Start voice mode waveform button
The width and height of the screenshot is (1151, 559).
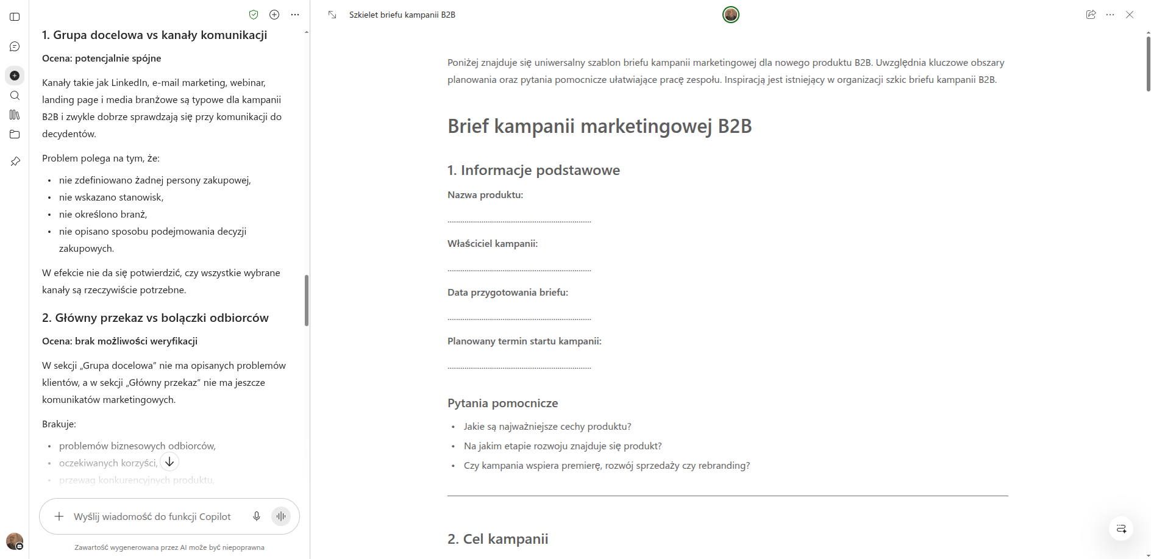(x=281, y=516)
